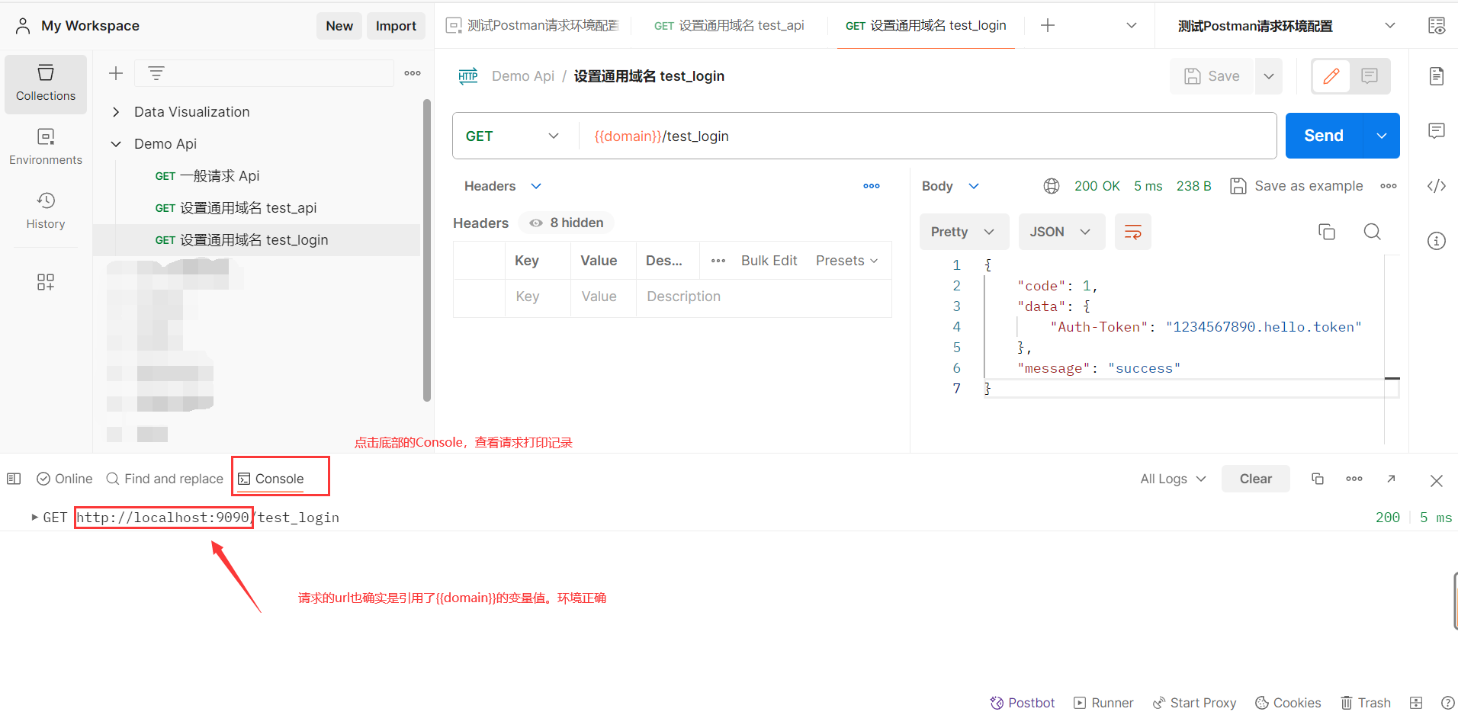Open the Code snippet icon

1437,186
